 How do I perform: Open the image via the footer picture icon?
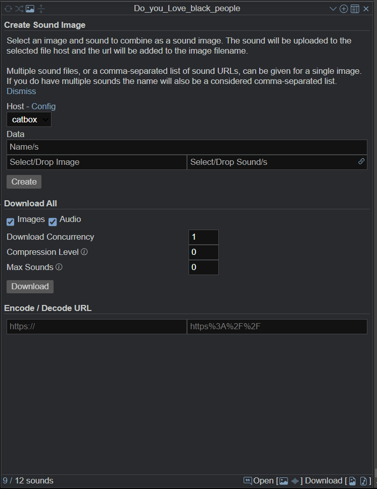tap(284, 481)
